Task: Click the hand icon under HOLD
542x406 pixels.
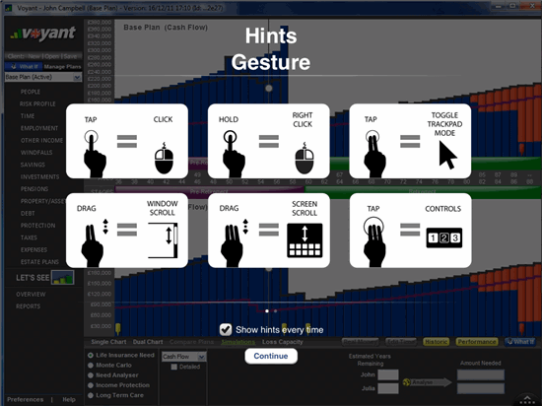Action: point(233,154)
